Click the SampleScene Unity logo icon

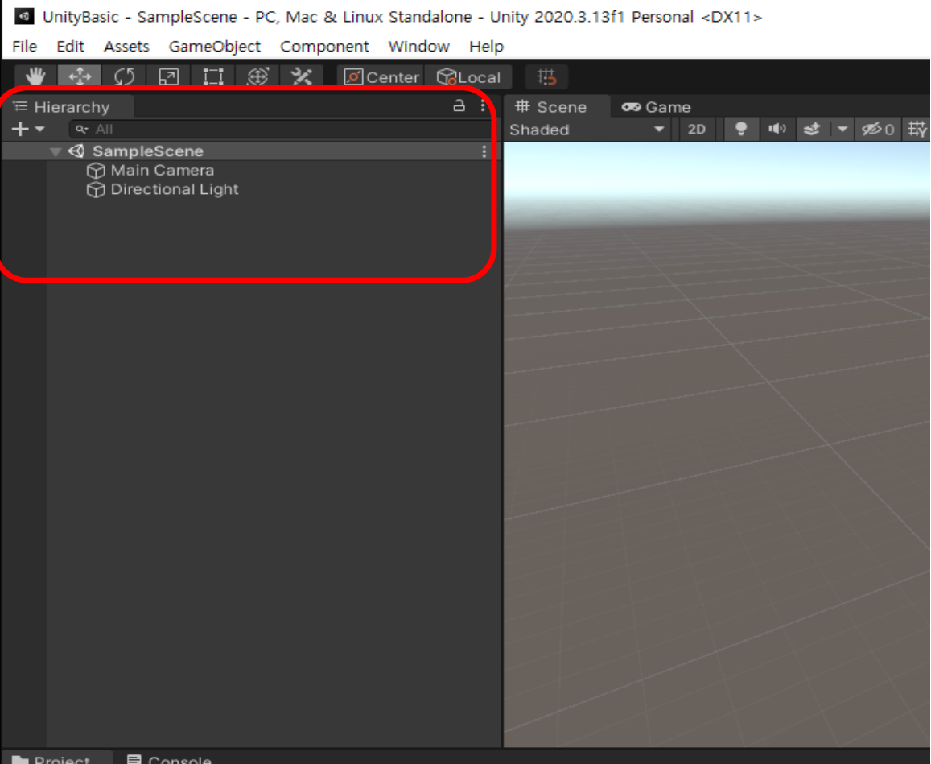click(x=76, y=151)
